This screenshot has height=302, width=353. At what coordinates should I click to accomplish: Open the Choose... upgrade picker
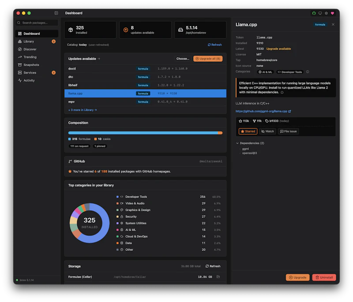(183, 59)
